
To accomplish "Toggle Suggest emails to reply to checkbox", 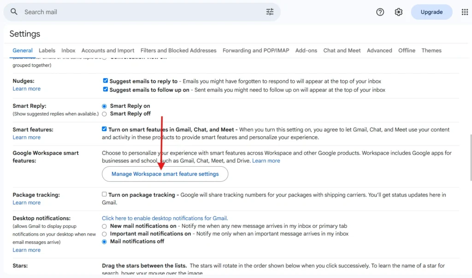I will [106, 81].
